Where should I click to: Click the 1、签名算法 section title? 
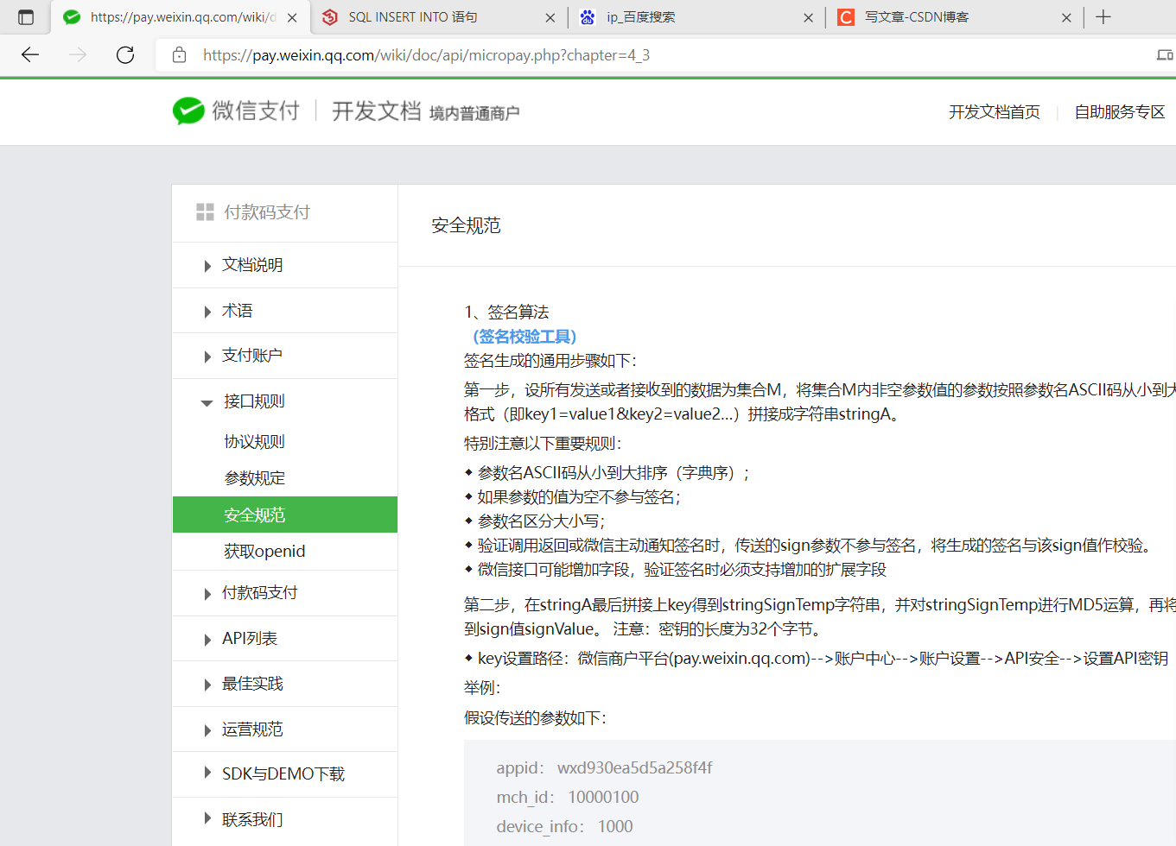(506, 312)
